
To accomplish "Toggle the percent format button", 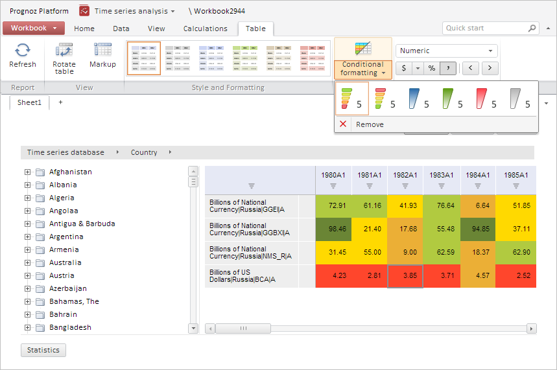I will coord(431,68).
